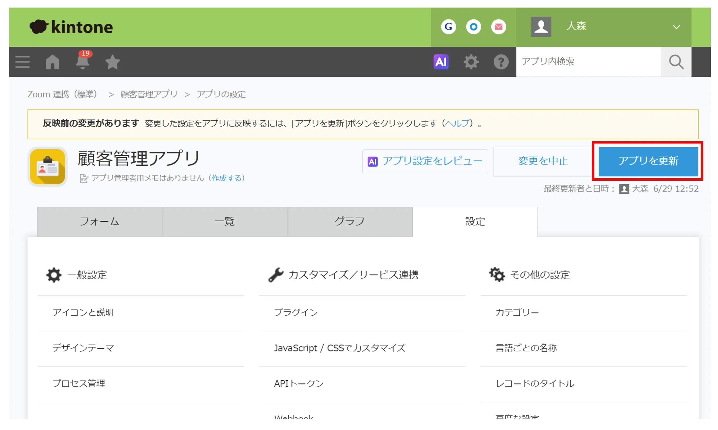Image resolution: width=718 pixels, height=430 pixels.
Task: Click アプリを更新 button
Action: tap(648, 161)
